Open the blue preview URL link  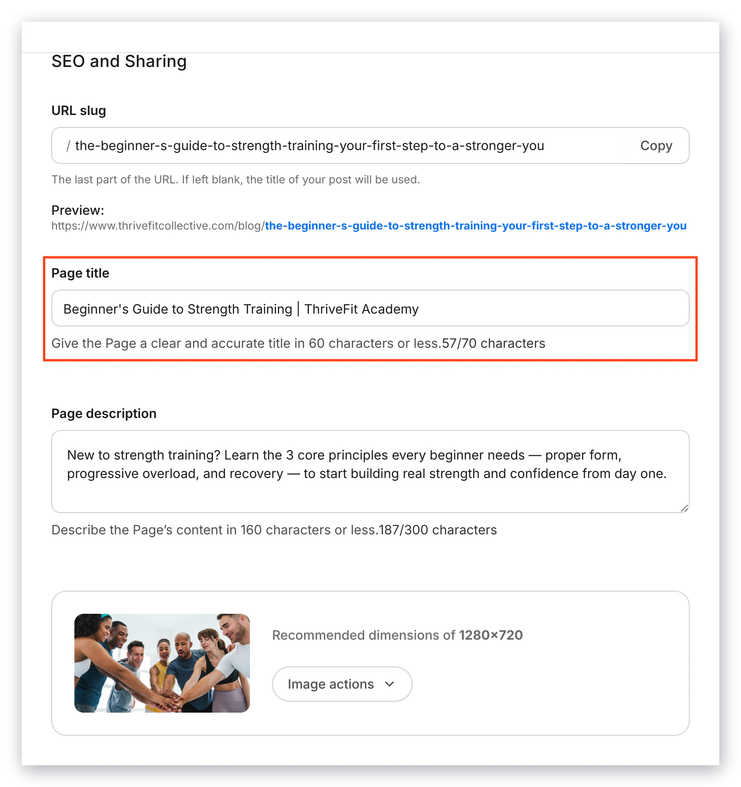[475, 226]
